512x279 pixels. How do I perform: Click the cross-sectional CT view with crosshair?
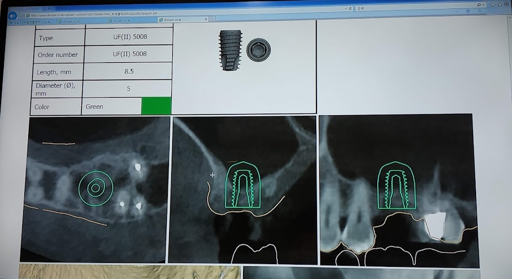[x=242, y=190]
